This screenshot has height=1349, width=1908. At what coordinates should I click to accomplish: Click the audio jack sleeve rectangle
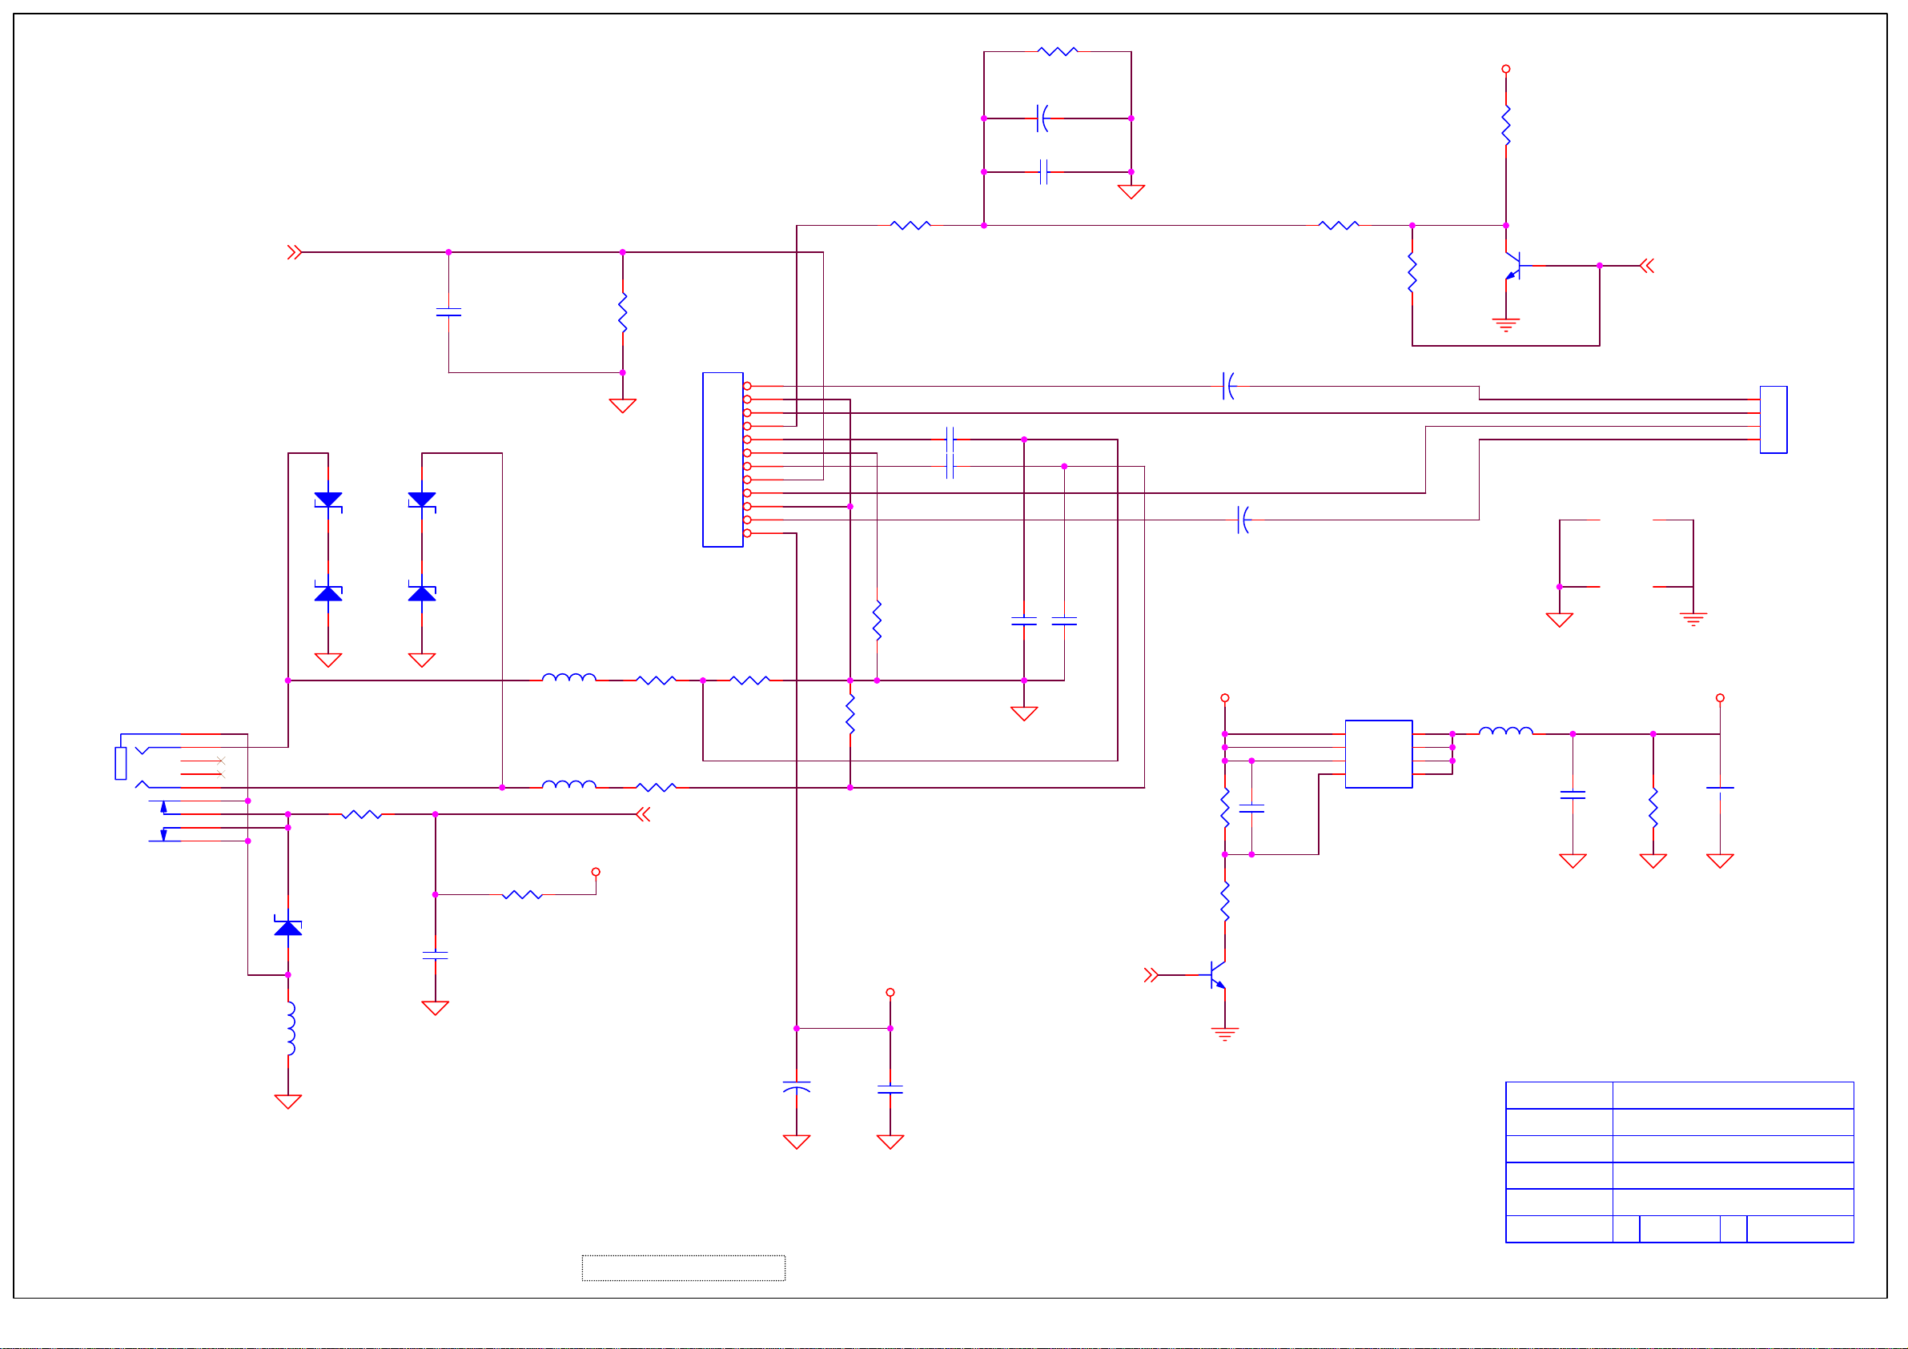[x=120, y=763]
